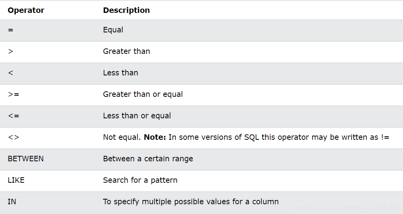Click the "Less than" description
Image resolution: width=403 pixels, height=214 pixels.
[121, 73]
